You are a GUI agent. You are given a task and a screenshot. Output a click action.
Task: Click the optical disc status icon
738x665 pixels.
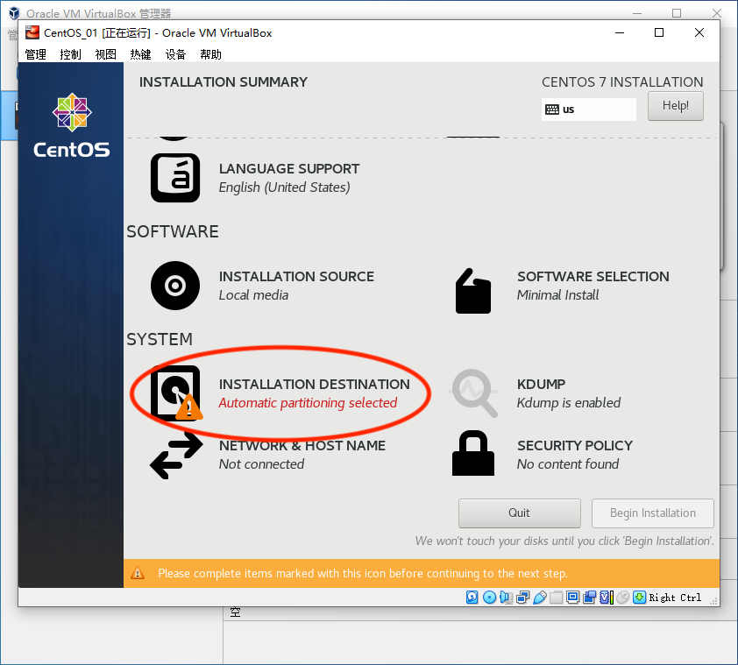coord(489,598)
